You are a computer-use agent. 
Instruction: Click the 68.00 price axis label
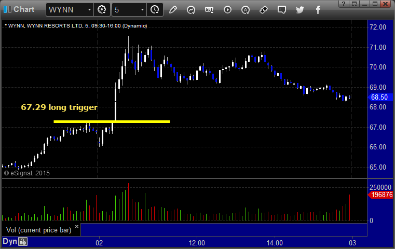[x=378, y=107]
